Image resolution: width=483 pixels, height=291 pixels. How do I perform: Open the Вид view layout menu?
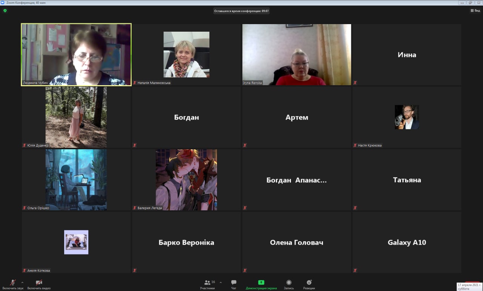tap(475, 11)
